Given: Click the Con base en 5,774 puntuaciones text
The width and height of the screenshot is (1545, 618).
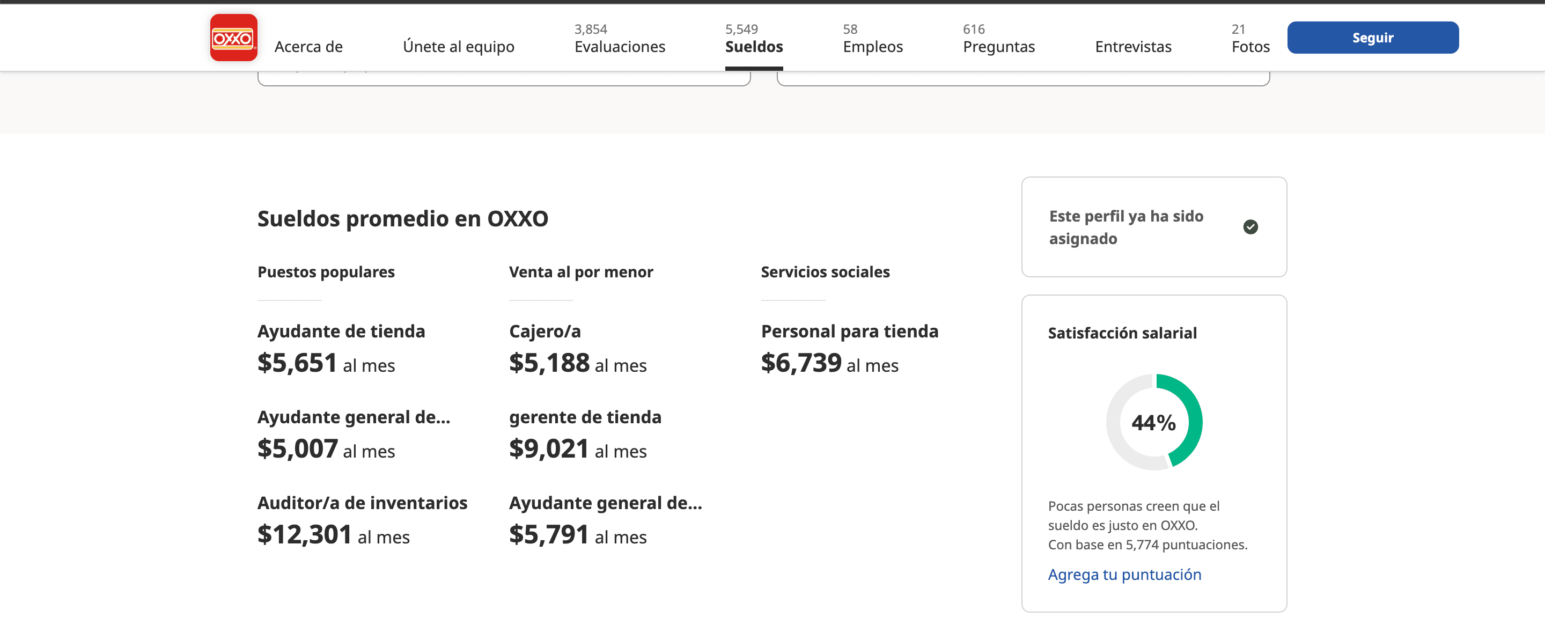Looking at the screenshot, I should click(1147, 545).
